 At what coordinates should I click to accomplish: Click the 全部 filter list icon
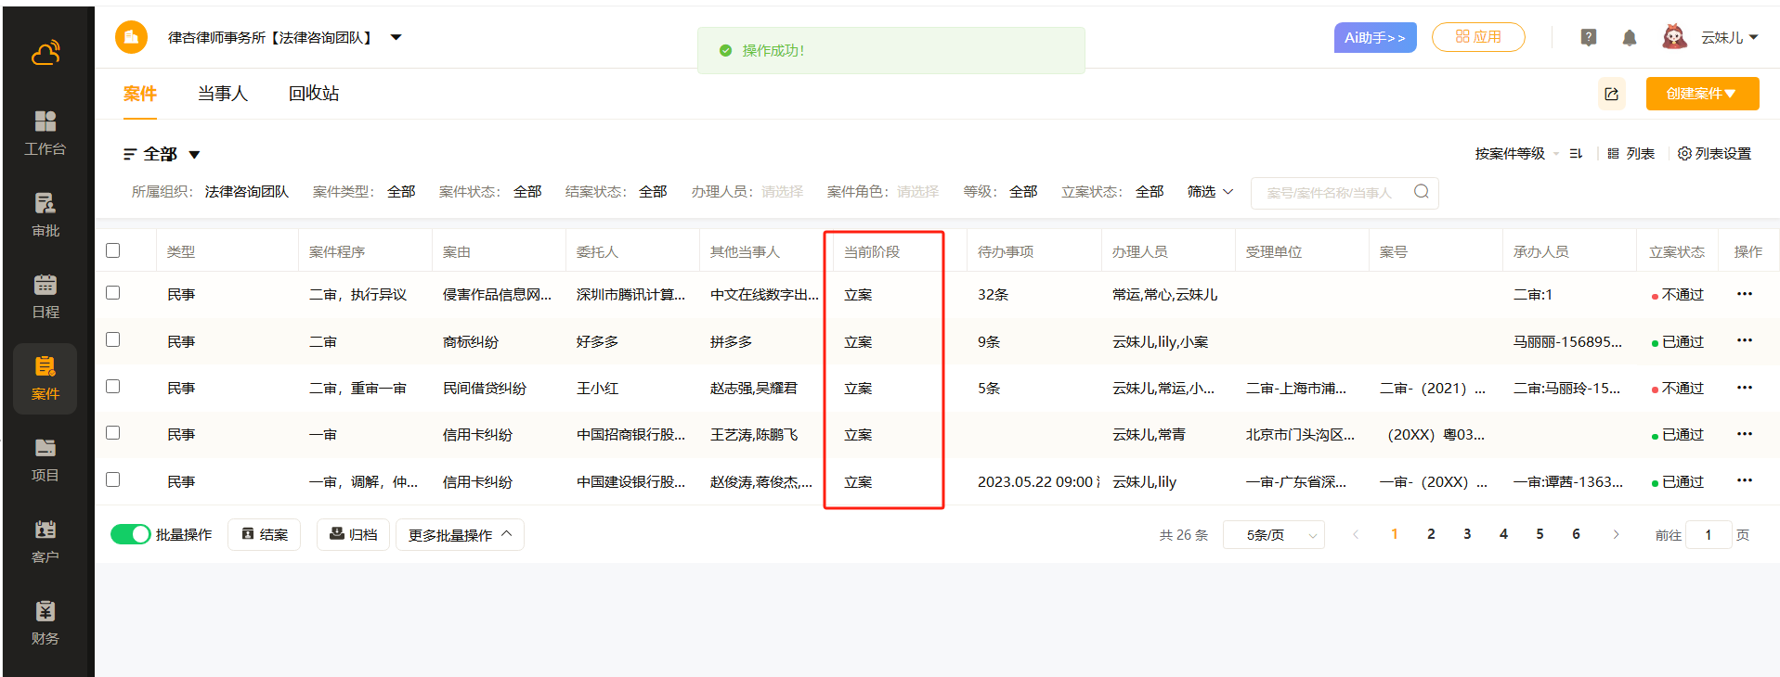click(x=130, y=154)
